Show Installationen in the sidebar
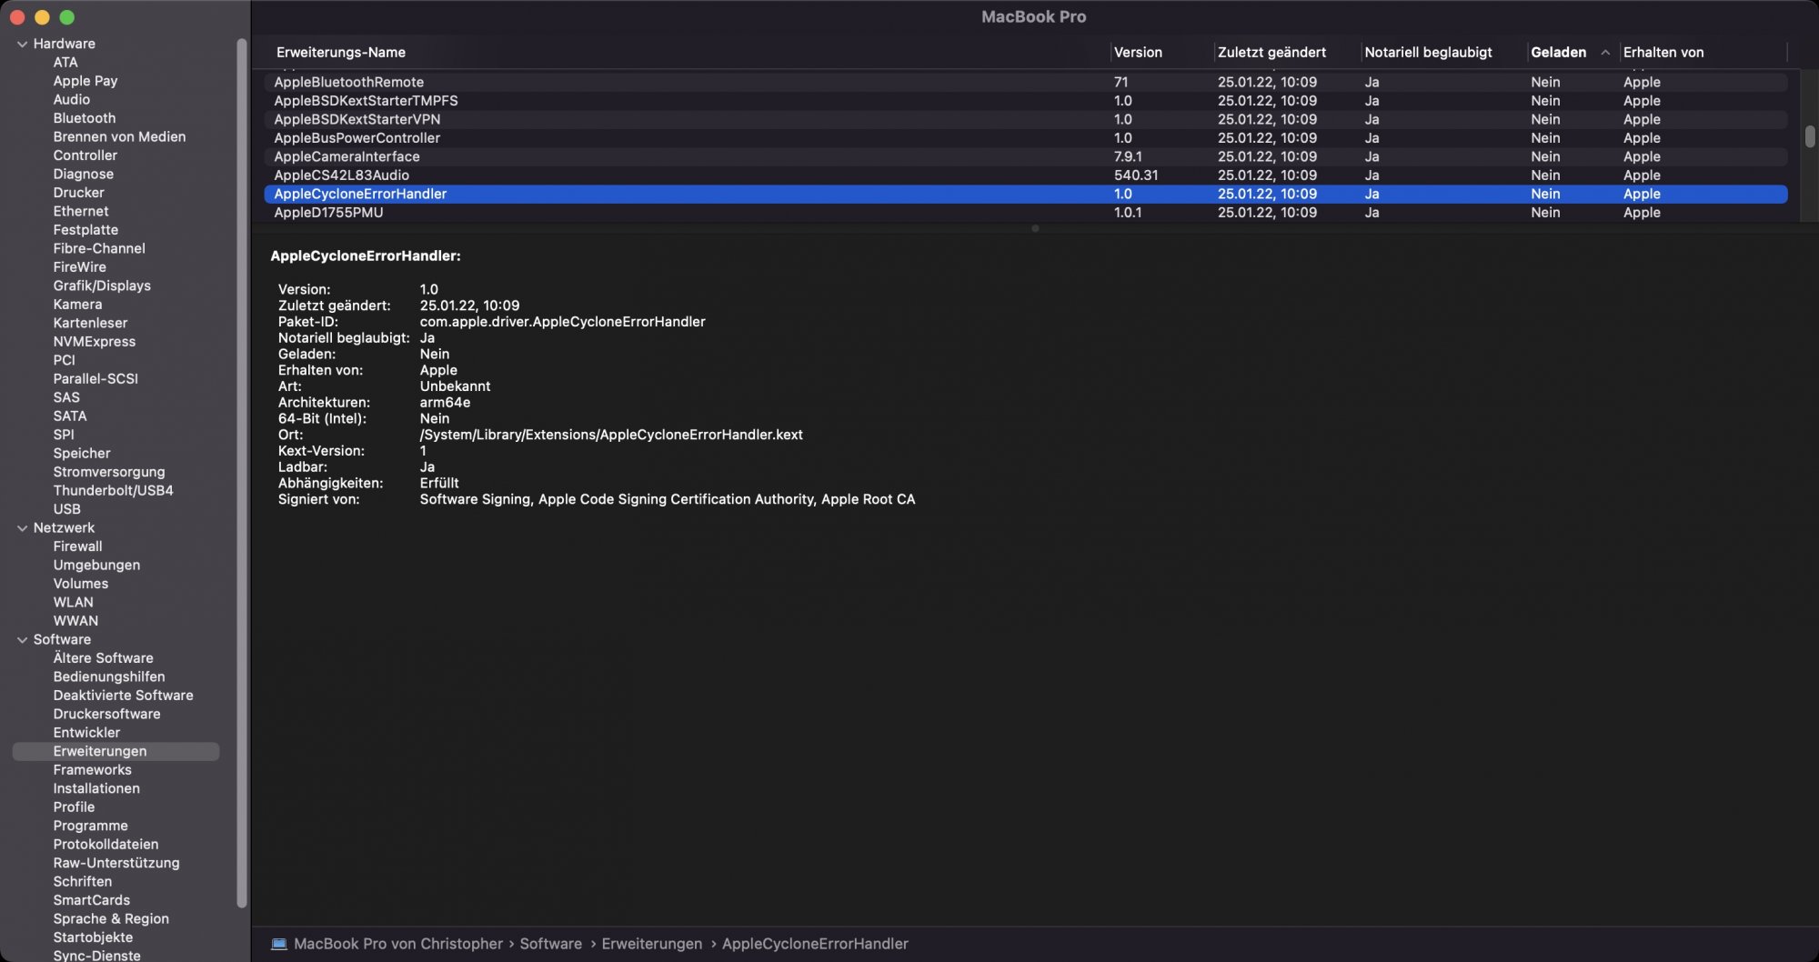The width and height of the screenshot is (1819, 962). (96, 788)
